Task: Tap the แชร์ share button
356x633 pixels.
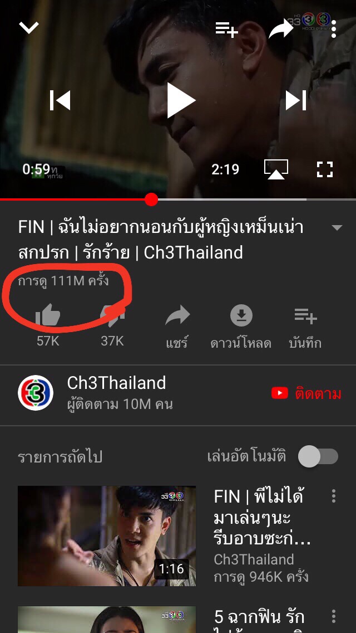Action: (177, 326)
